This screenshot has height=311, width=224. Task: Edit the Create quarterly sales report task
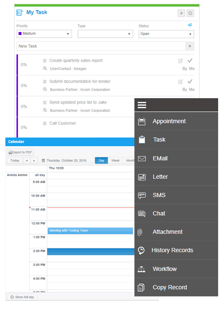[180, 61]
